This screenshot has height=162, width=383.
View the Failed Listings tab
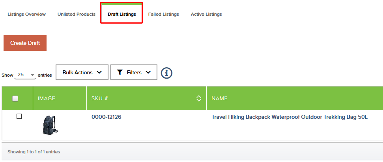pyautogui.click(x=163, y=14)
